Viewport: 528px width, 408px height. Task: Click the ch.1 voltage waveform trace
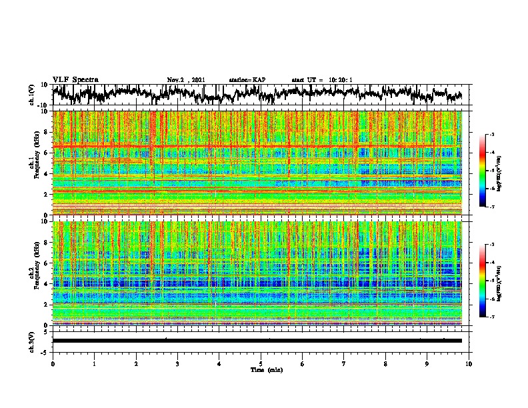[x=257, y=93]
